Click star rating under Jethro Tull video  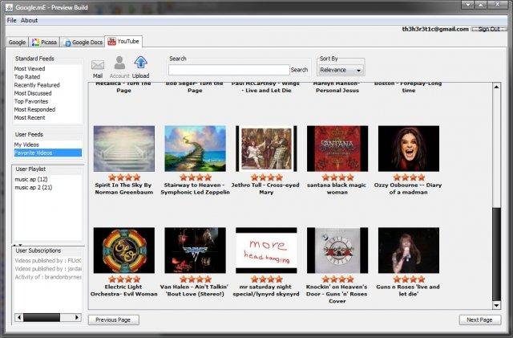click(266, 177)
